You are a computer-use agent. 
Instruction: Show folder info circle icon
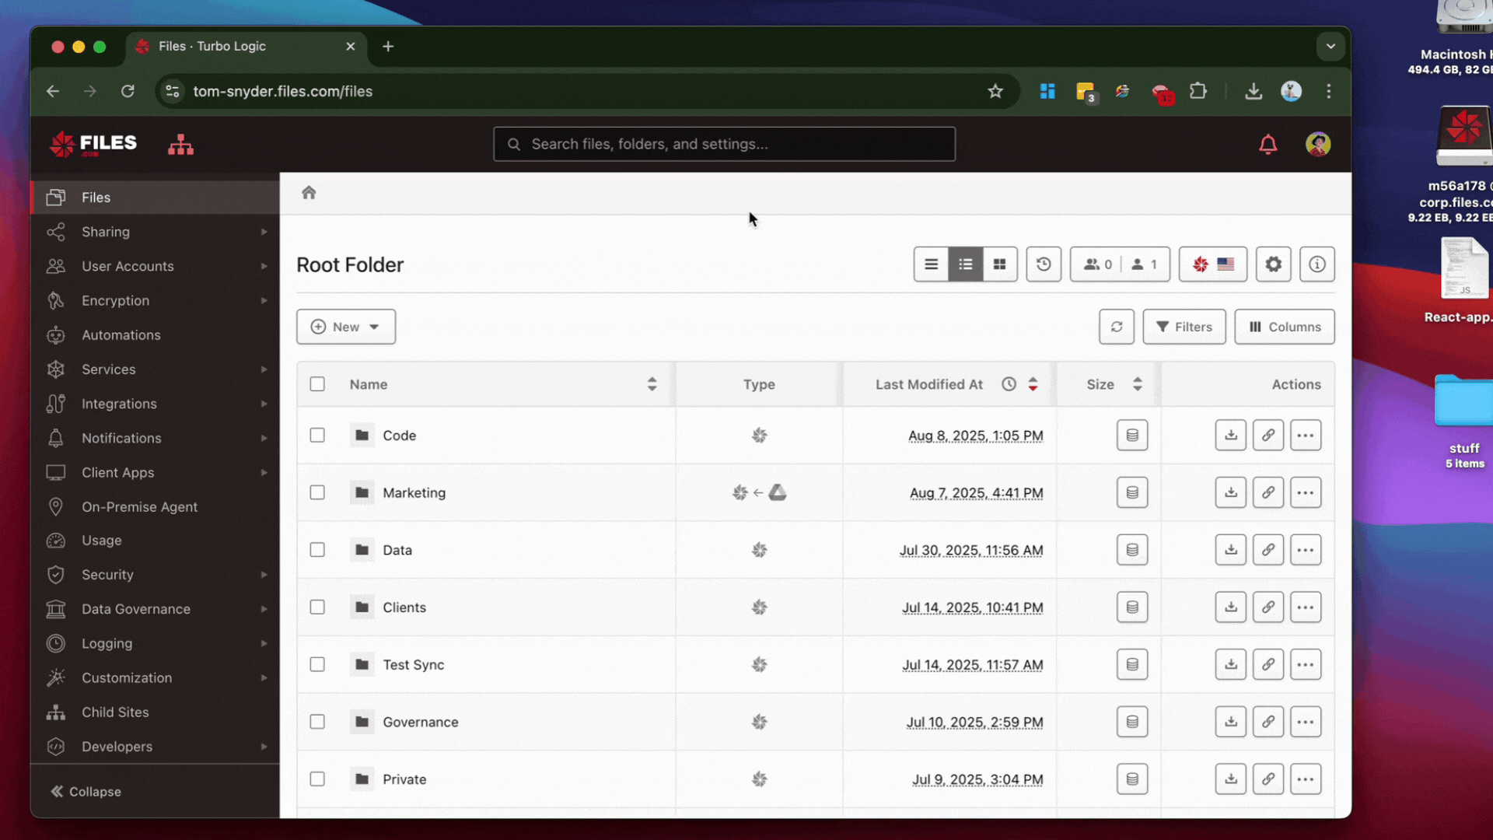[x=1316, y=264]
